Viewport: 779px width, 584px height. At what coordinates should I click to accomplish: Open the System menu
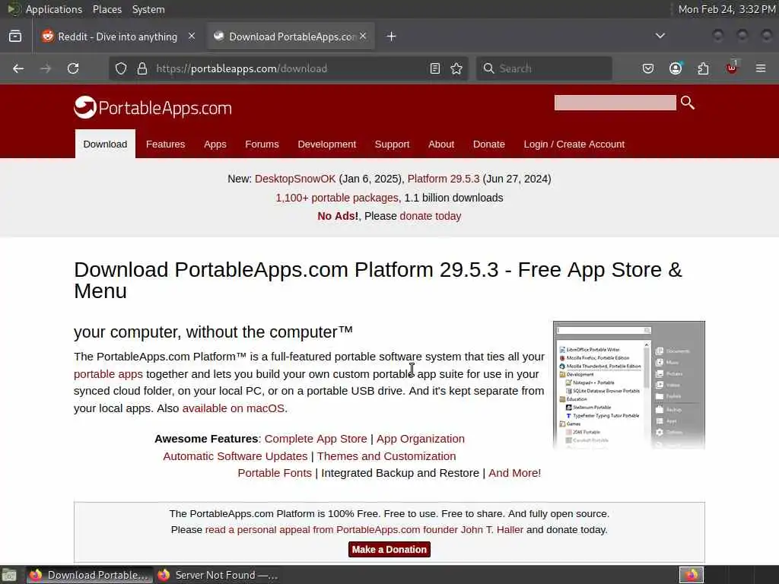click(x=148, y=9)
